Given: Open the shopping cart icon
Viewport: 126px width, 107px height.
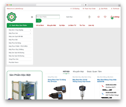Looking at the screenshot, I should point(112,17).
